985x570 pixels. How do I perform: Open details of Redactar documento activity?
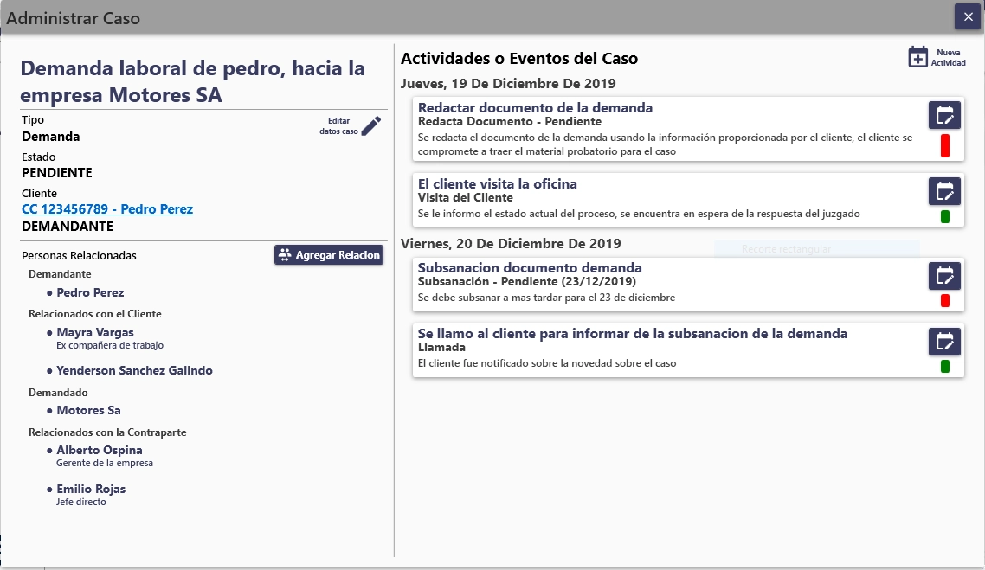[944, 115]
